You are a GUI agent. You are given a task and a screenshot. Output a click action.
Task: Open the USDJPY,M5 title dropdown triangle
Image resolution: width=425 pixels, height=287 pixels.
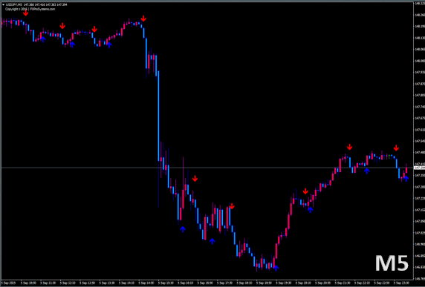click(3, 4)
